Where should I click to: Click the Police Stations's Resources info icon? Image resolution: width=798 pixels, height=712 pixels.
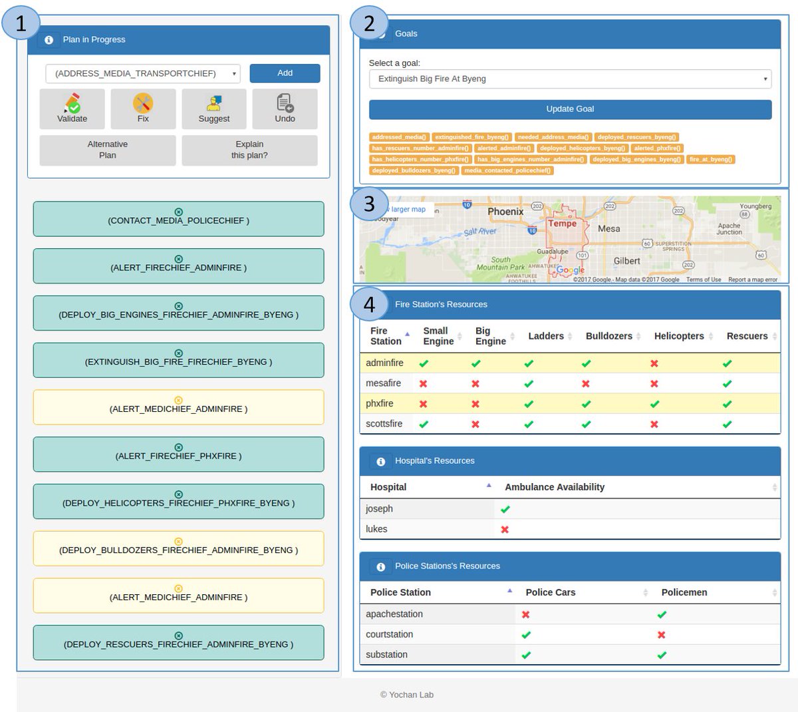coord(380,567)
